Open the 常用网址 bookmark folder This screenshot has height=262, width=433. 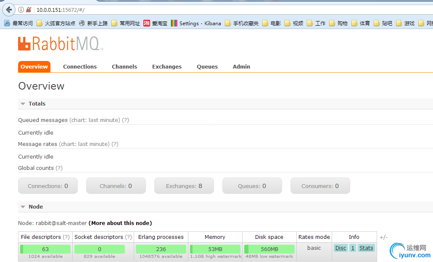pos(126,23)
